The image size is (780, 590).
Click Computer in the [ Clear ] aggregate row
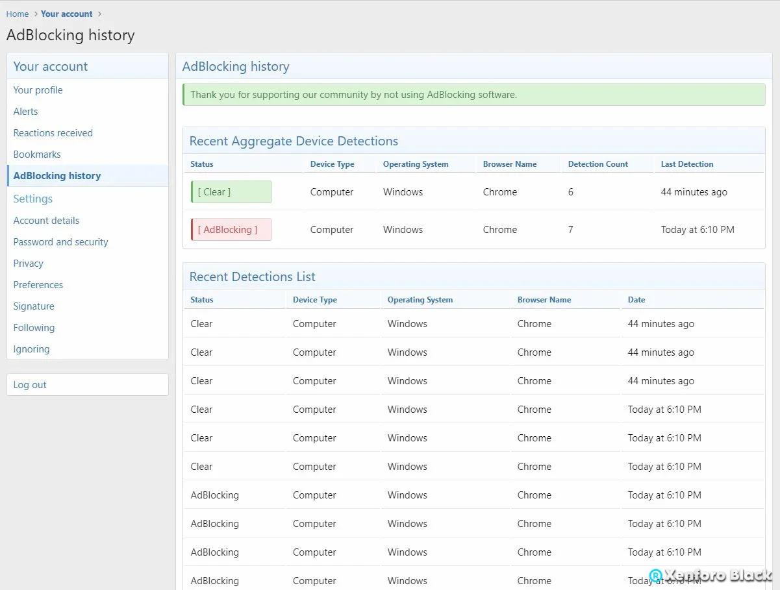click(332, 192)
